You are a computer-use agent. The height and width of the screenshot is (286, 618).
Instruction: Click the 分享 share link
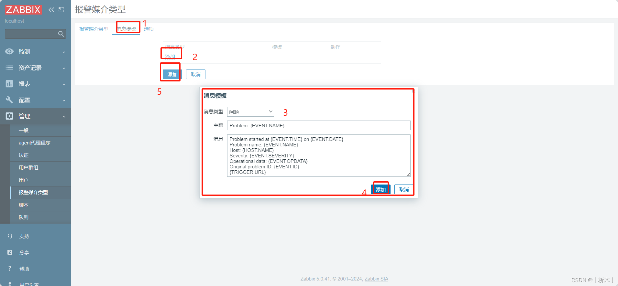pos(24,252)
